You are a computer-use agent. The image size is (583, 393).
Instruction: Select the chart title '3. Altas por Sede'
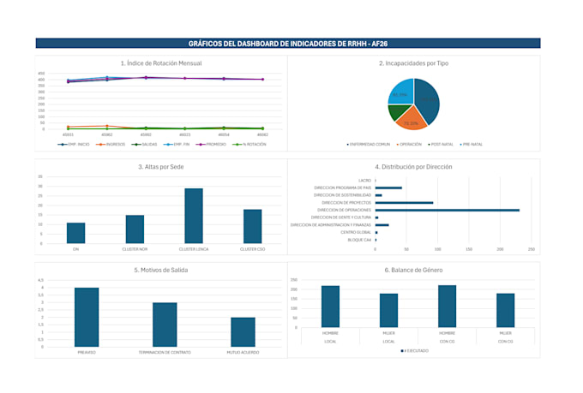tap(161, 167)
